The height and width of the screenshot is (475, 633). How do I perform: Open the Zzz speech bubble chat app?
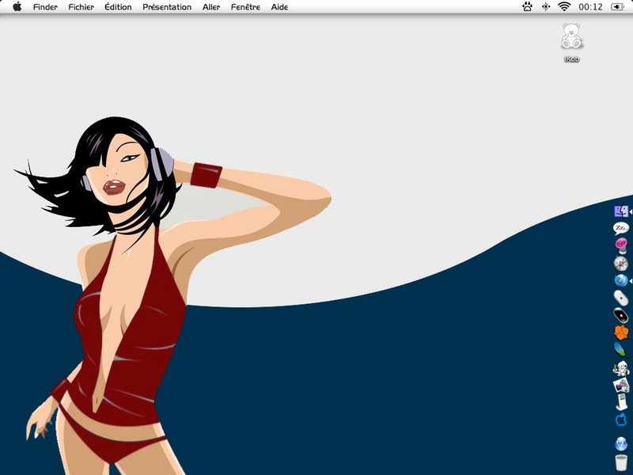pos(621,228)
